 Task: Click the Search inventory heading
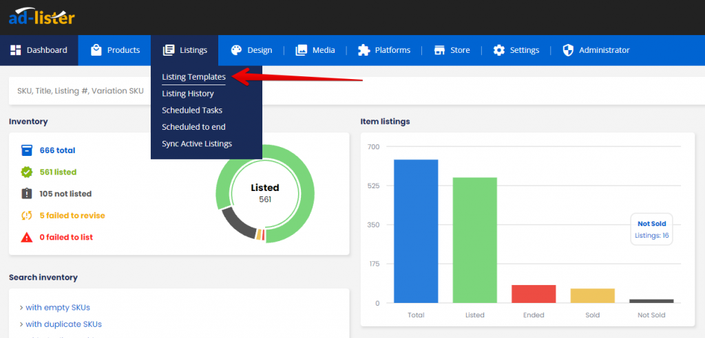[x=43, y=278]
